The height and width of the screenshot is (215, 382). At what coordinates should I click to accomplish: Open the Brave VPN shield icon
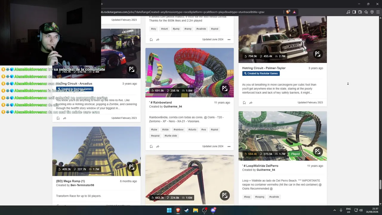pos(372,12)
